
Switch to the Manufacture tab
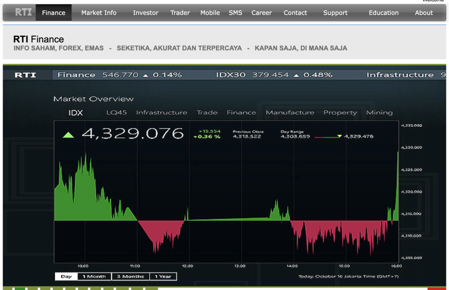[x=290, y=113]
